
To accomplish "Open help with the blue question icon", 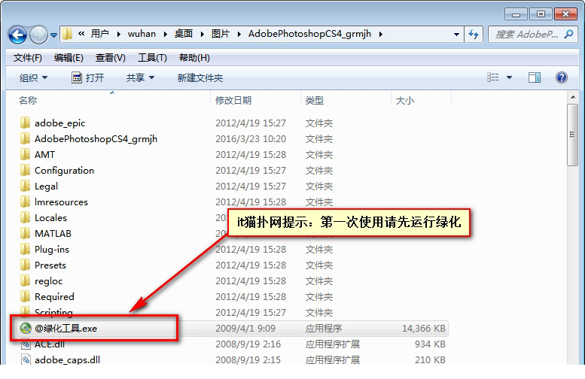I will tap(562, 77).
